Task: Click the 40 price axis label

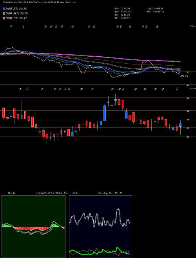Action: point(188,120)
